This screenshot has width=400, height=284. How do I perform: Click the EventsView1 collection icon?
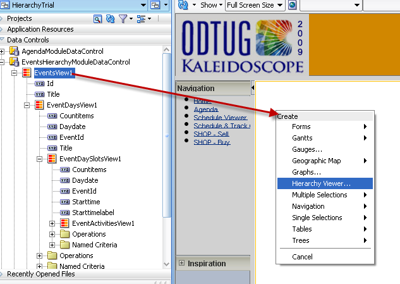(27, 73)
